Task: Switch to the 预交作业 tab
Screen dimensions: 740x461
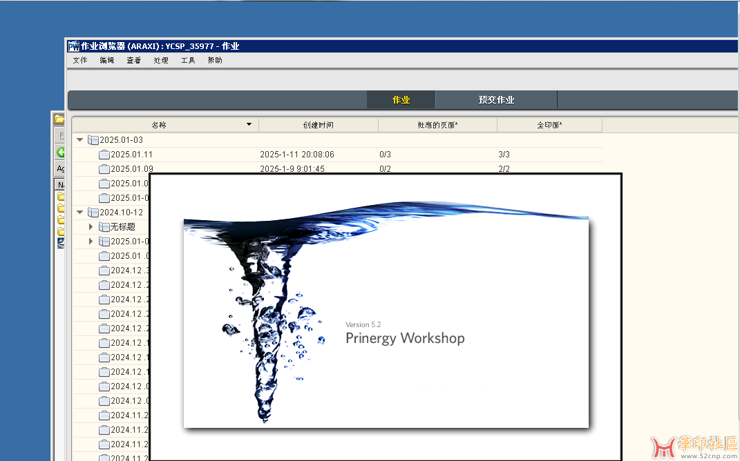Action: (x=496, y=100)
